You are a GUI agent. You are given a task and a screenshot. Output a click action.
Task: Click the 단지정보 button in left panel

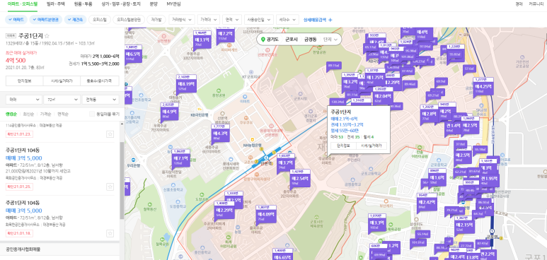click(x=25, y=81)
